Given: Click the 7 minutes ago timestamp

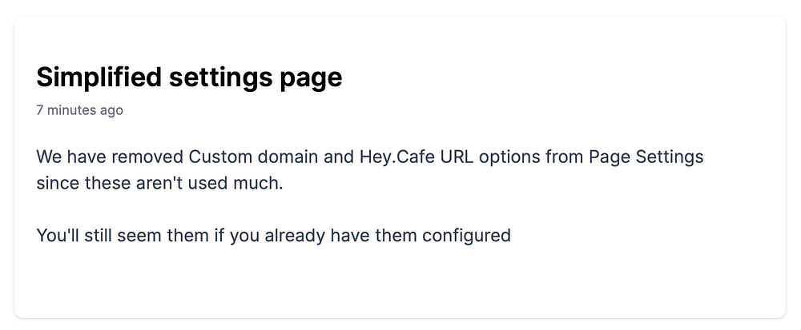Looking at the screenshot, I should (x=79, y=110).
